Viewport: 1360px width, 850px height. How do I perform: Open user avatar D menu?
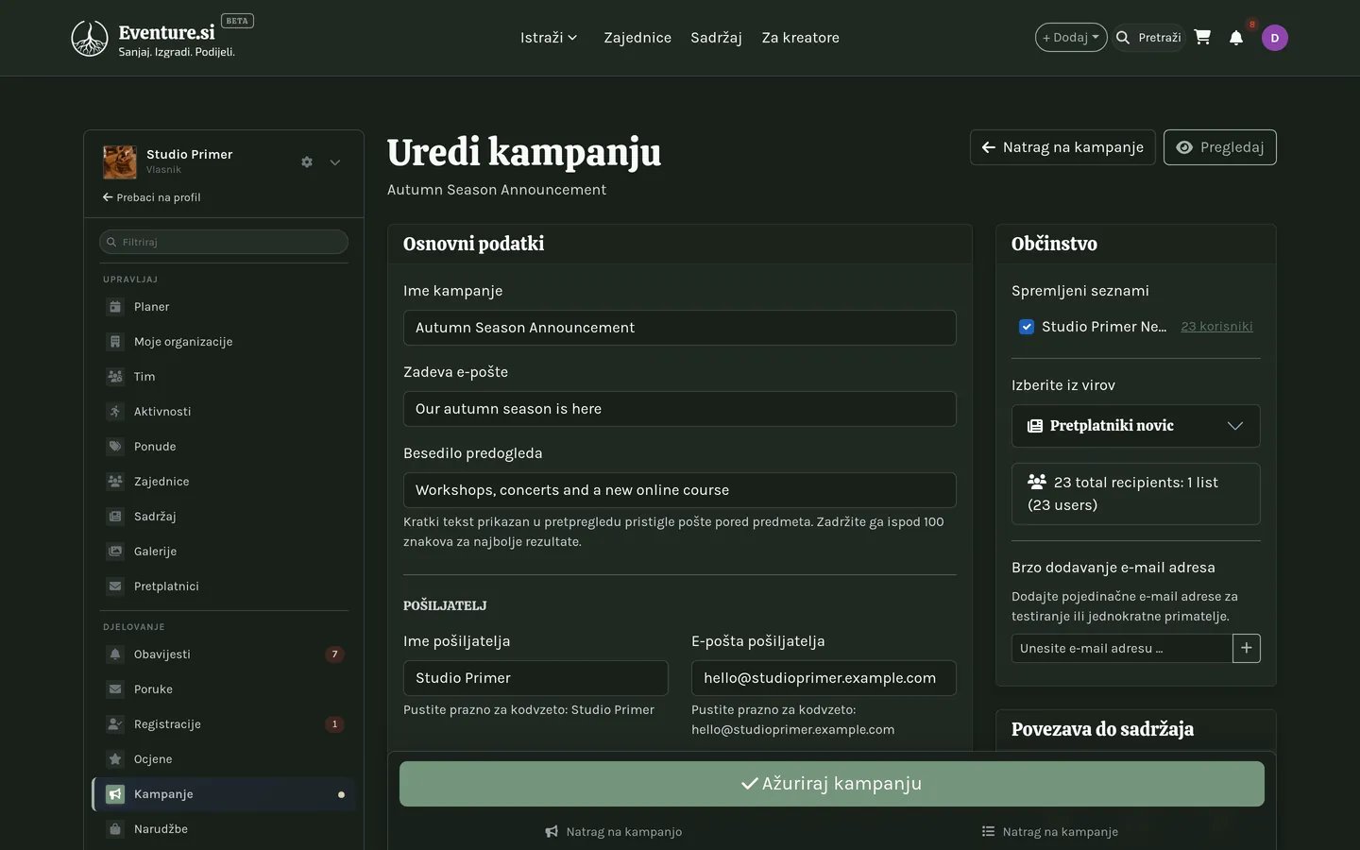coord(1275,38)
